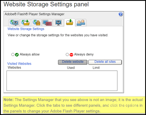
Task: Select the Always deny radio button
Action: (67, 54)
